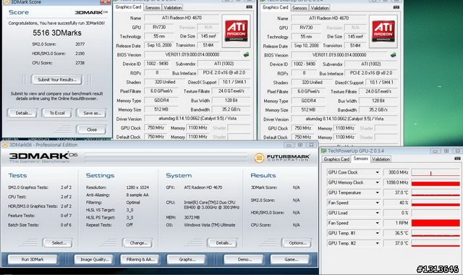Switch to Validation tab in middle GPU-Z window
463x275 pixels.
tap(320, 8)
